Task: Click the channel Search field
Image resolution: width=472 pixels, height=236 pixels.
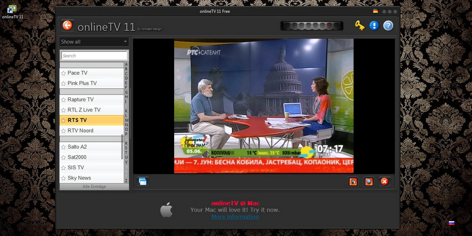Action: pos(94,55)
